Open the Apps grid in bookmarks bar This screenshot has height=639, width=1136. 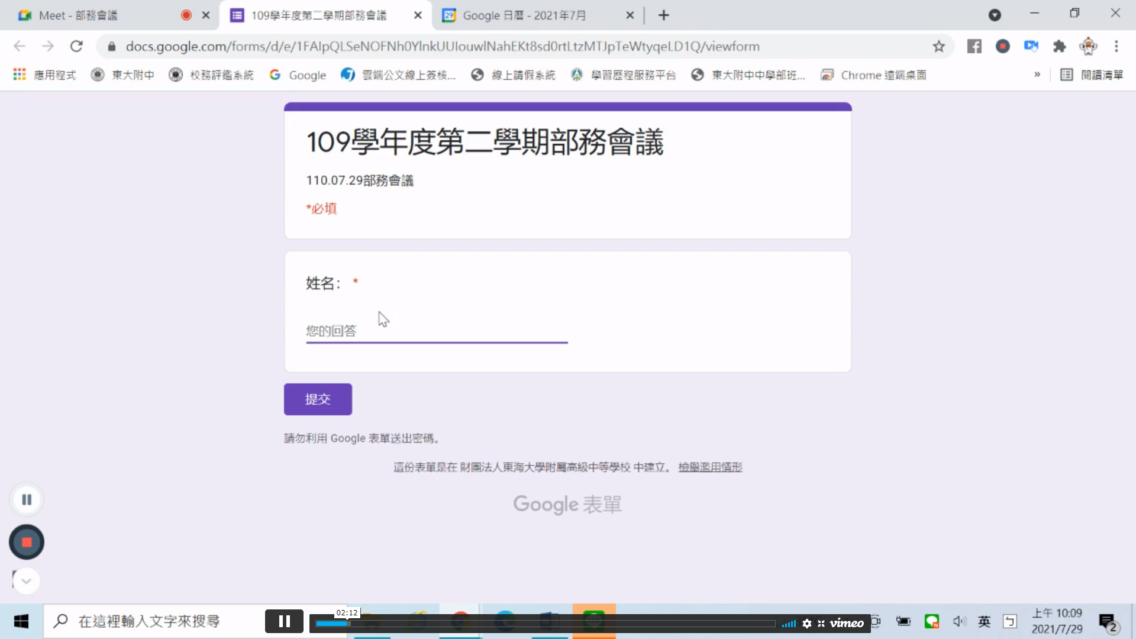(20, 75)
